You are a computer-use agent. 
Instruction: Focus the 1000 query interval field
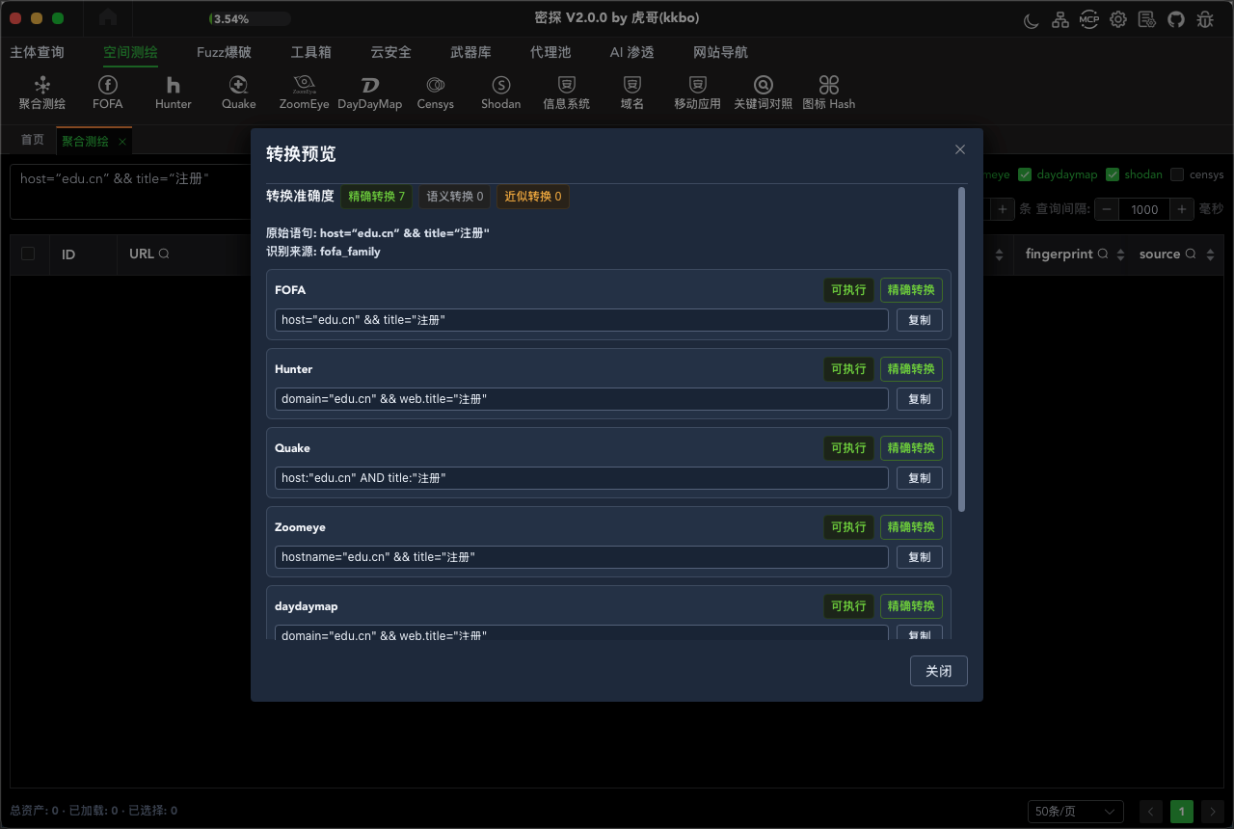point(1144,209)
